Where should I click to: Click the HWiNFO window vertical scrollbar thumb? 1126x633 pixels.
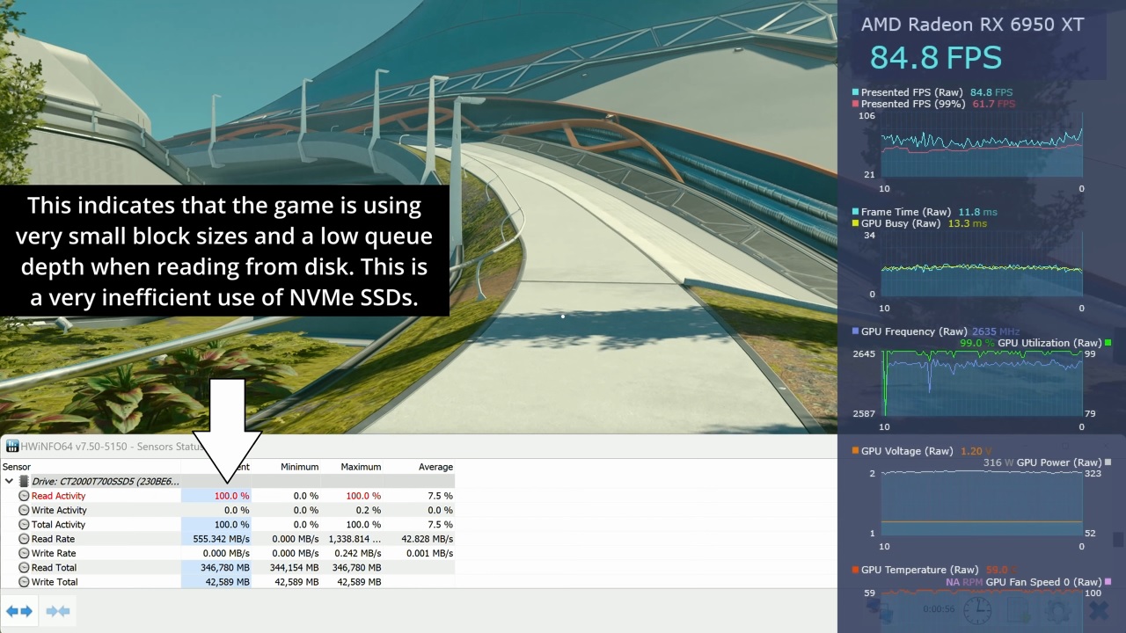point(1118,539)
